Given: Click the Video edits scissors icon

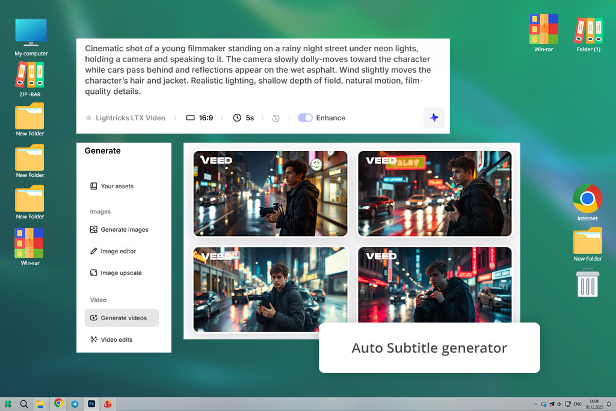Looking at the screenshot, I should (x=93, y=339).
